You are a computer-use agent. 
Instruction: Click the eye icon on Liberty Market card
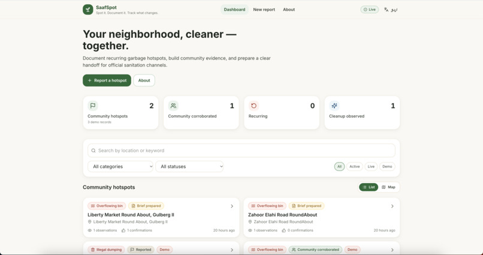coord(90,230)
